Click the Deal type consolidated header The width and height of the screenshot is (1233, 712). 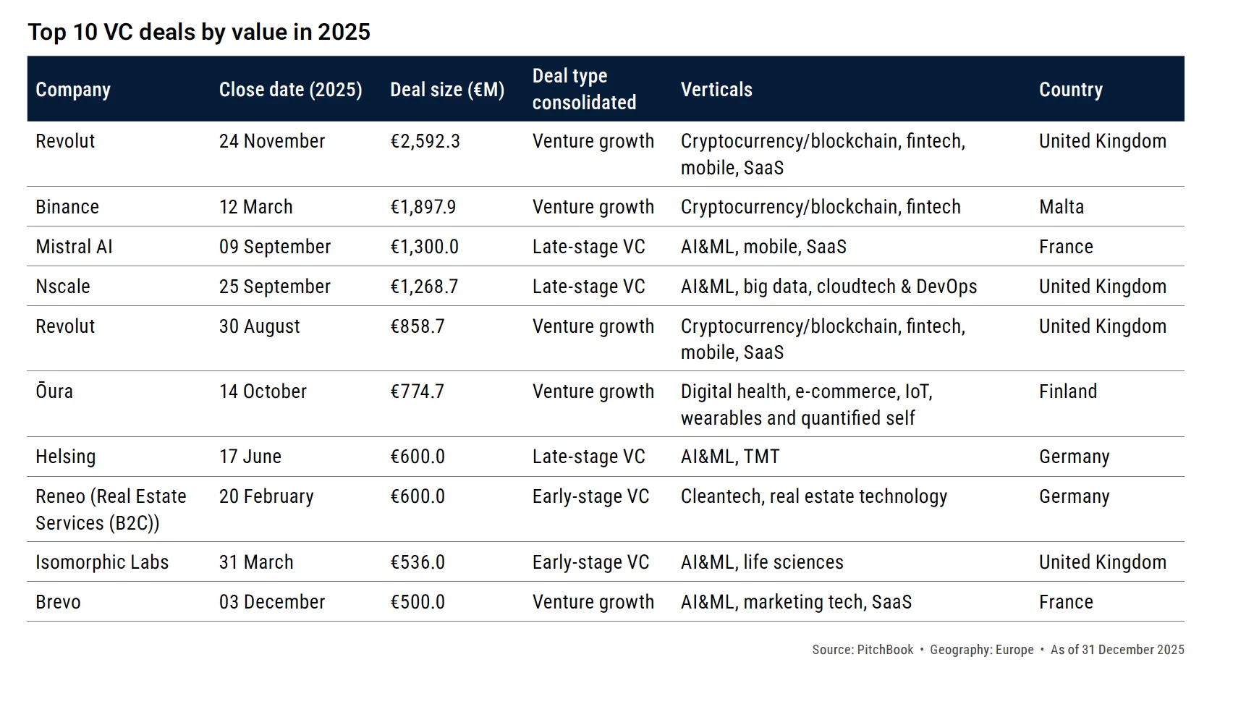pyautogui.click(x=584, y=89)
